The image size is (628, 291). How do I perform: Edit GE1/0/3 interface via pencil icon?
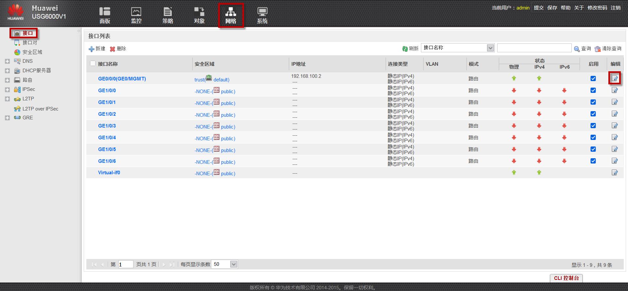tap(615, 126)
